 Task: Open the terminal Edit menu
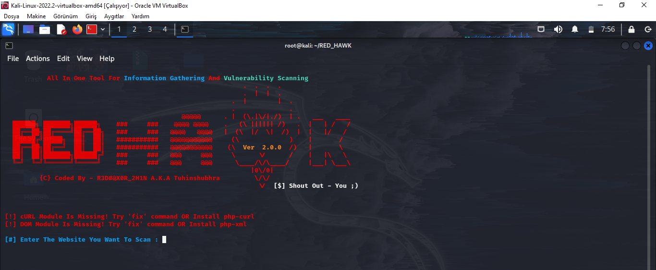click(x=63, y=59)
